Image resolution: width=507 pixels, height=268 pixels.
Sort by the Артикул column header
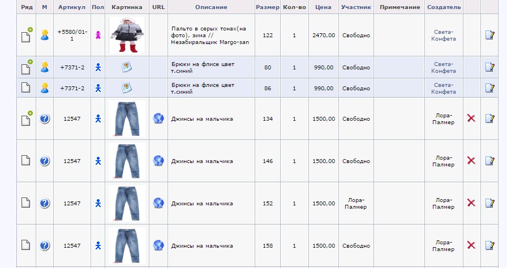click(72, 7)
